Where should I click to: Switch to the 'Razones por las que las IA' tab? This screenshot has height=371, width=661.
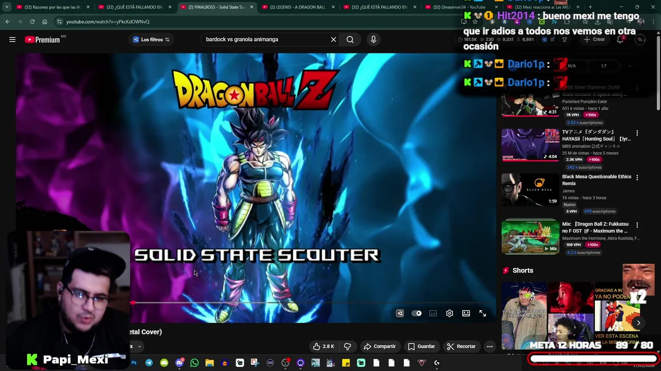53,7
